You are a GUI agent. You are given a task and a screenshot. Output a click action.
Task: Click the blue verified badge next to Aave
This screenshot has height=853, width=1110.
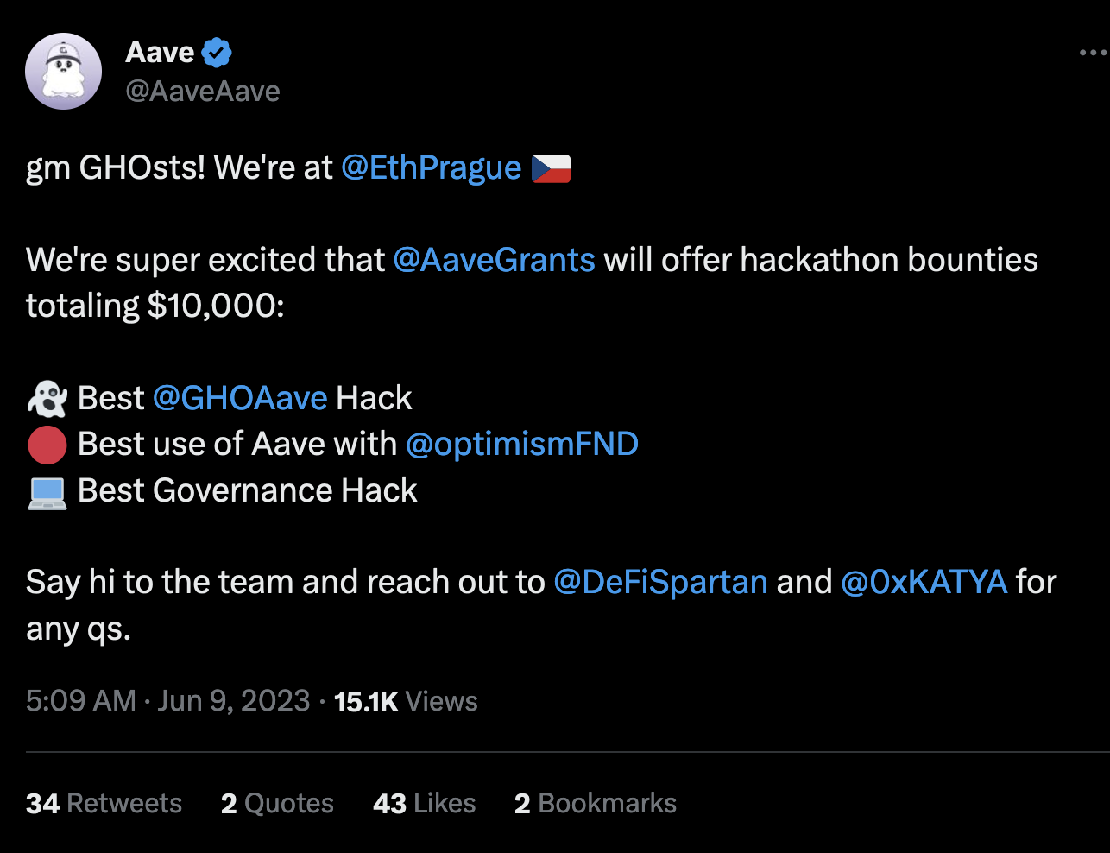[x=217, y=53]
